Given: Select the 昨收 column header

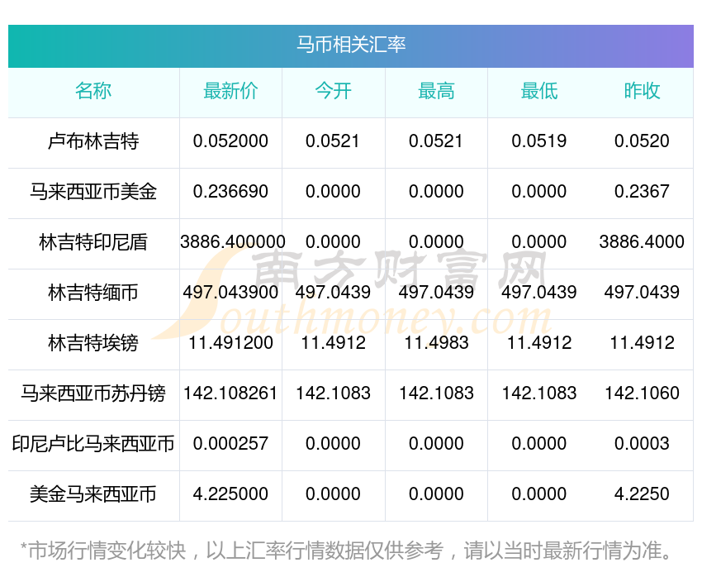Looking at the screenshot, I should pos(642,91).
